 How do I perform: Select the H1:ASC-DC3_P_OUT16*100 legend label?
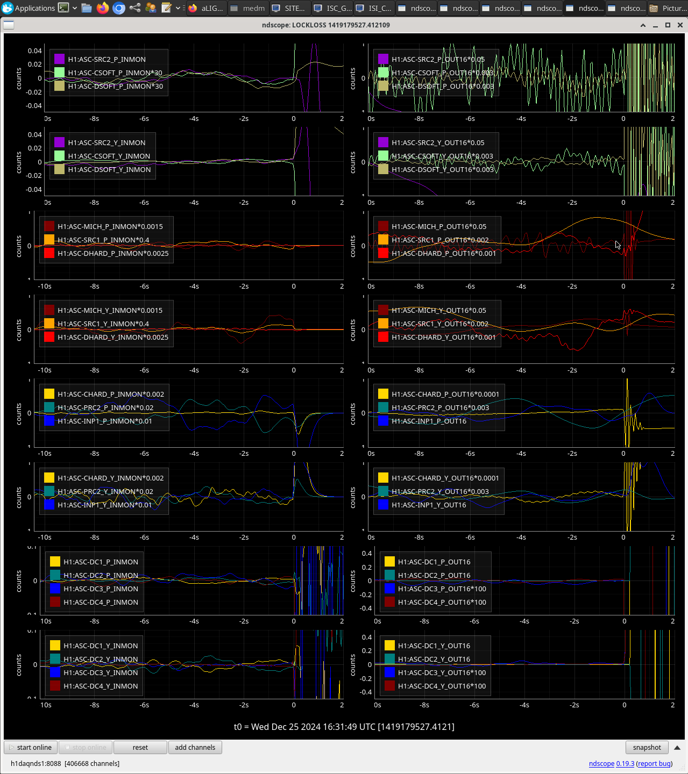click(442, 589)
